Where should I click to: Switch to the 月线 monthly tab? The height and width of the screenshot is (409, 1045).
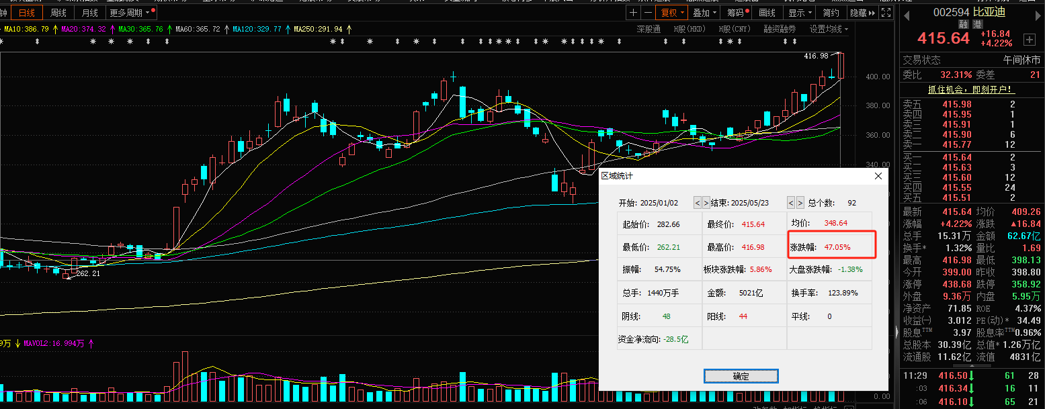(89, 13)
